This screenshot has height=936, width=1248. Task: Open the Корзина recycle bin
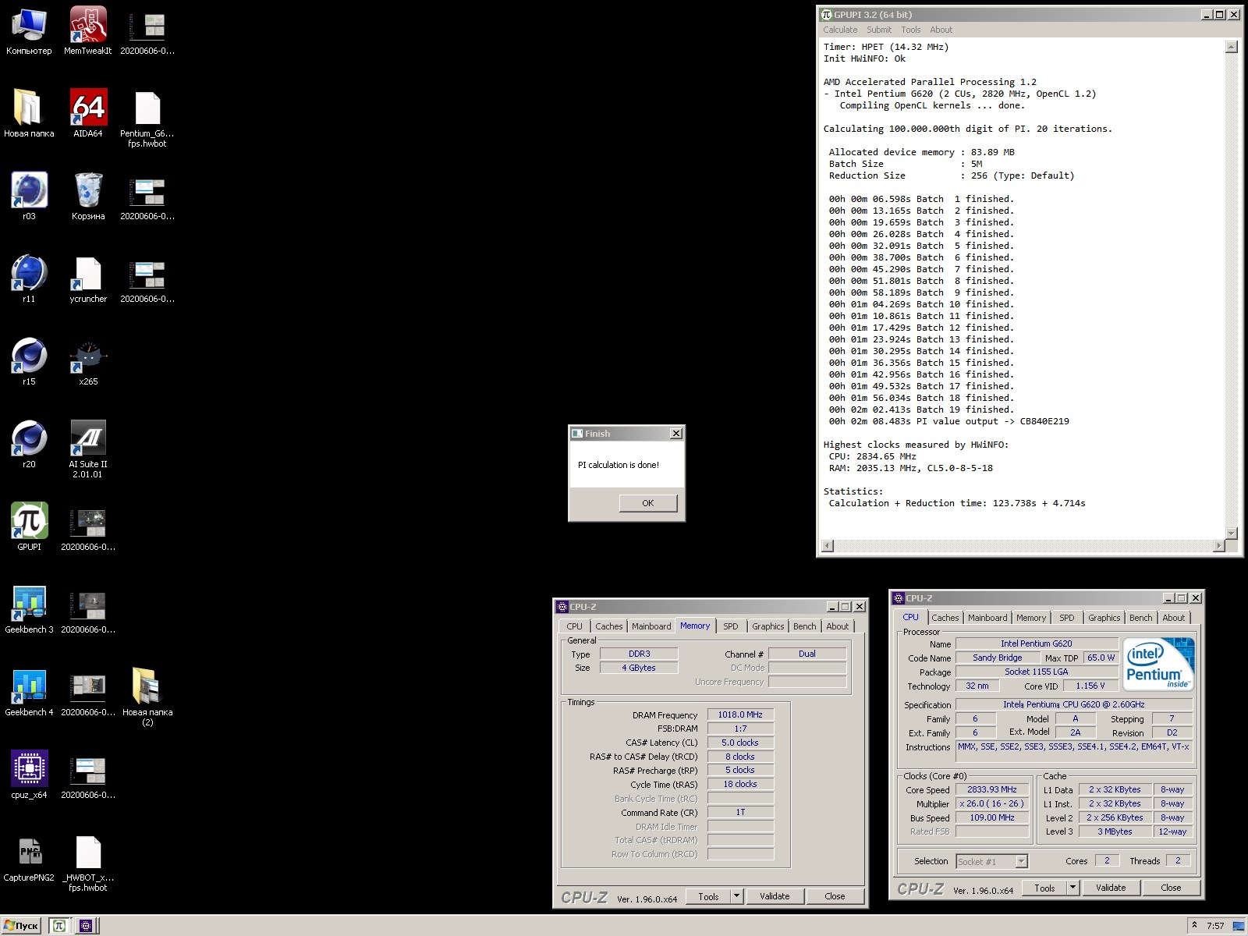(x=88, y=197)
